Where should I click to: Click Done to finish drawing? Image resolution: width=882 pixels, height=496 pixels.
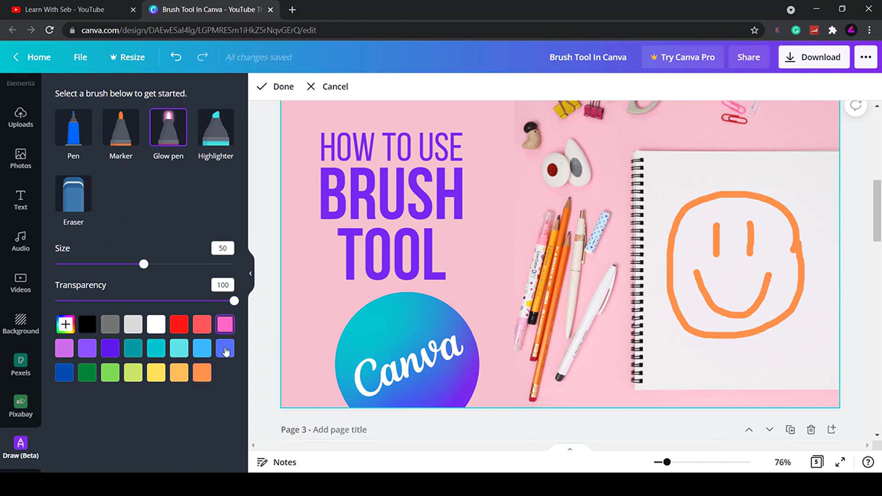275,86
